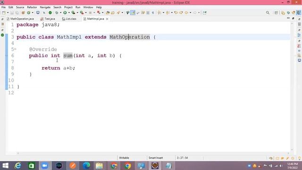
Task: Click the Minimize editor area icon
Action: [288, 18]
